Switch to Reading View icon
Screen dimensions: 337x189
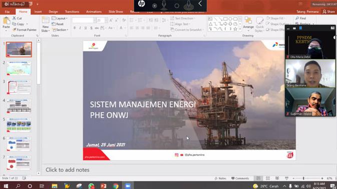(277, 179)
